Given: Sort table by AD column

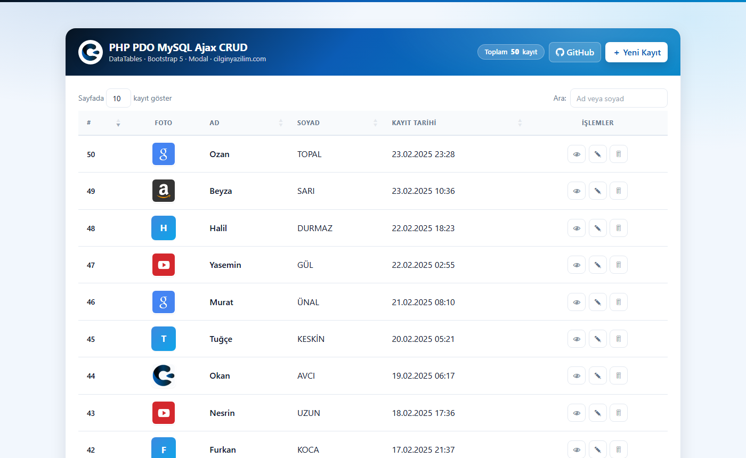Looking at the screenshot, I should tap(245, 122).
